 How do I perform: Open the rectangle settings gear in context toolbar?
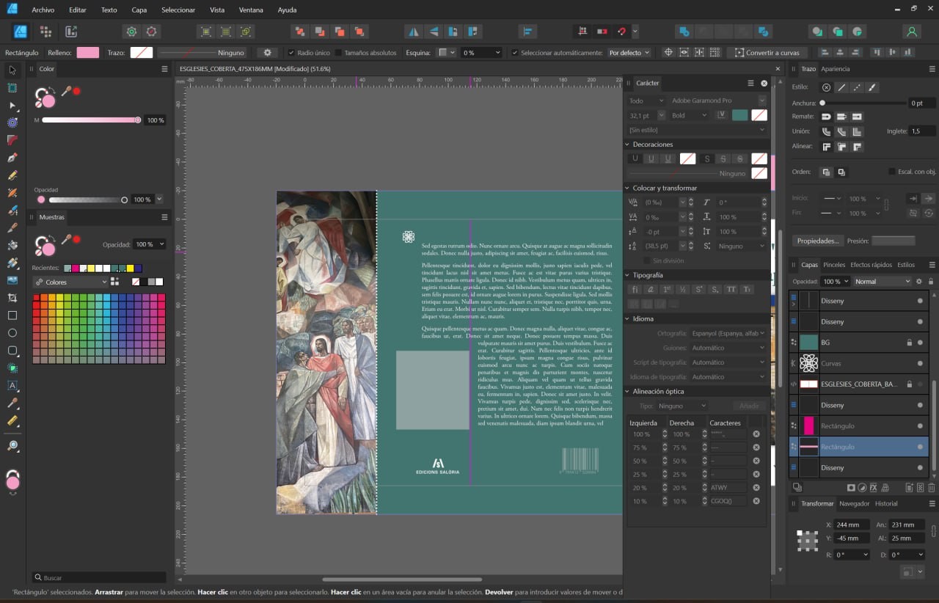click(x=268, y=53)
